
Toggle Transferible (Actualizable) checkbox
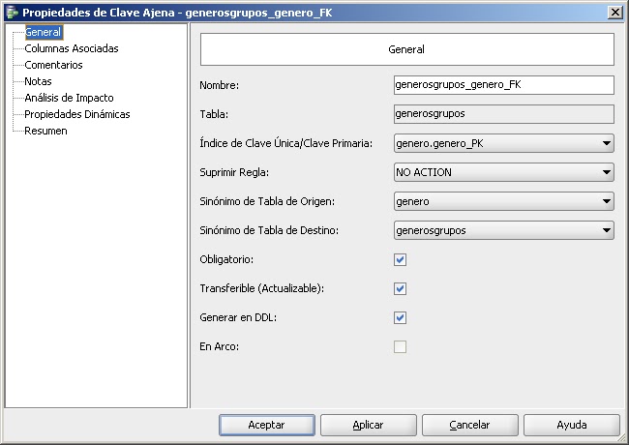point(400,288)
